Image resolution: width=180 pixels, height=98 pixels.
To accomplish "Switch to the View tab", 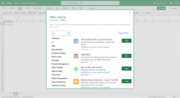I will pyautogui.click(x=74, y=8).
